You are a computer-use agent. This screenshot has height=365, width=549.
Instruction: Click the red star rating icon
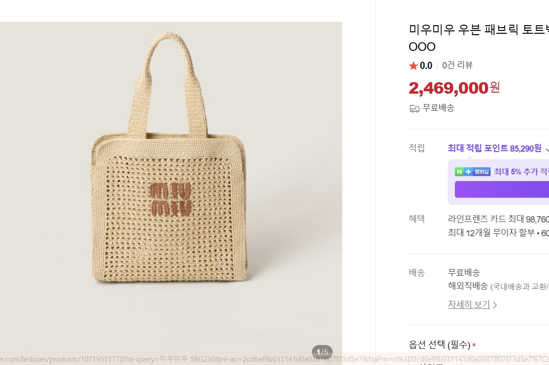click(x=413, y=66)
